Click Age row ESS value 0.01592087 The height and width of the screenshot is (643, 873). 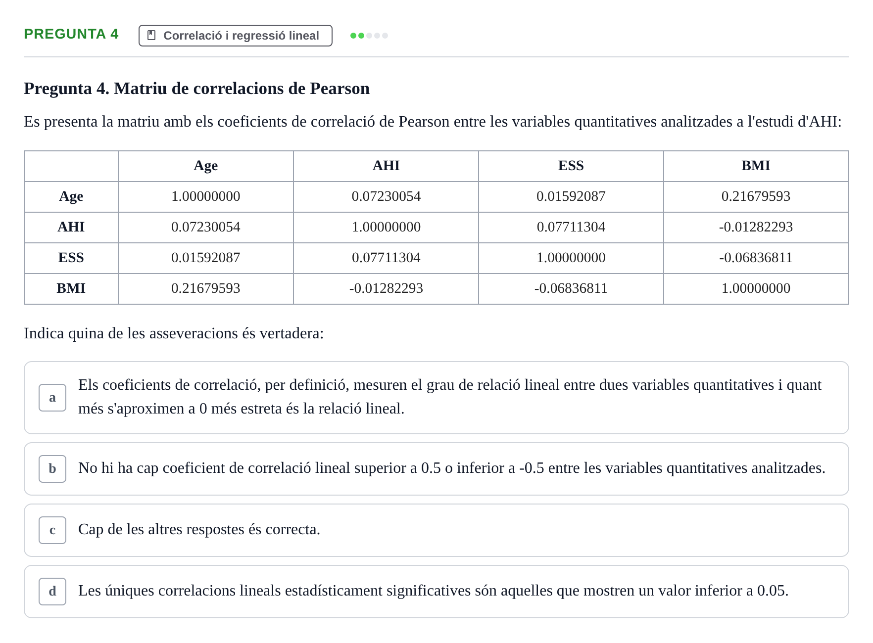[x=571, y=197]
